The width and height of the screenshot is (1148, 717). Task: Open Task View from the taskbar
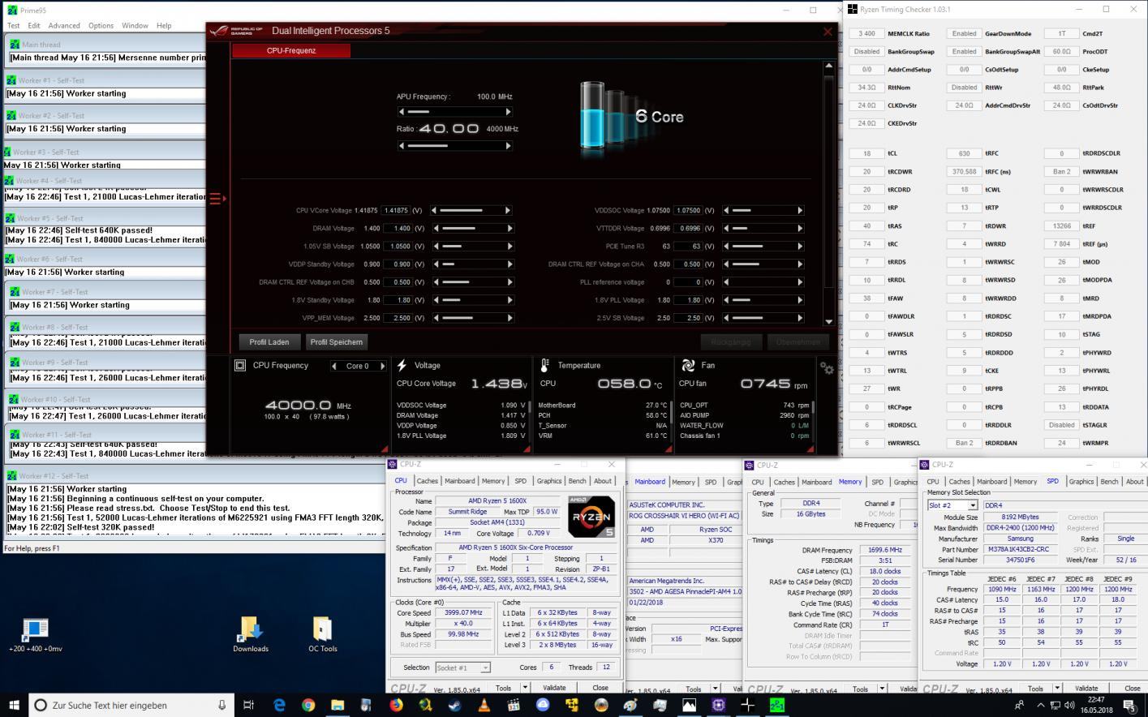[x=248, y=705]
